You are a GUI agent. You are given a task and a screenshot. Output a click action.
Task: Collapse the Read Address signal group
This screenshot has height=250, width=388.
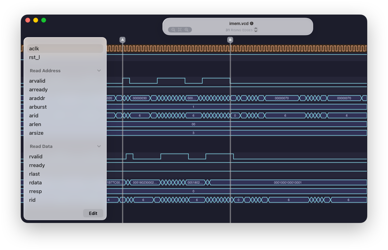tap(99, 71)
